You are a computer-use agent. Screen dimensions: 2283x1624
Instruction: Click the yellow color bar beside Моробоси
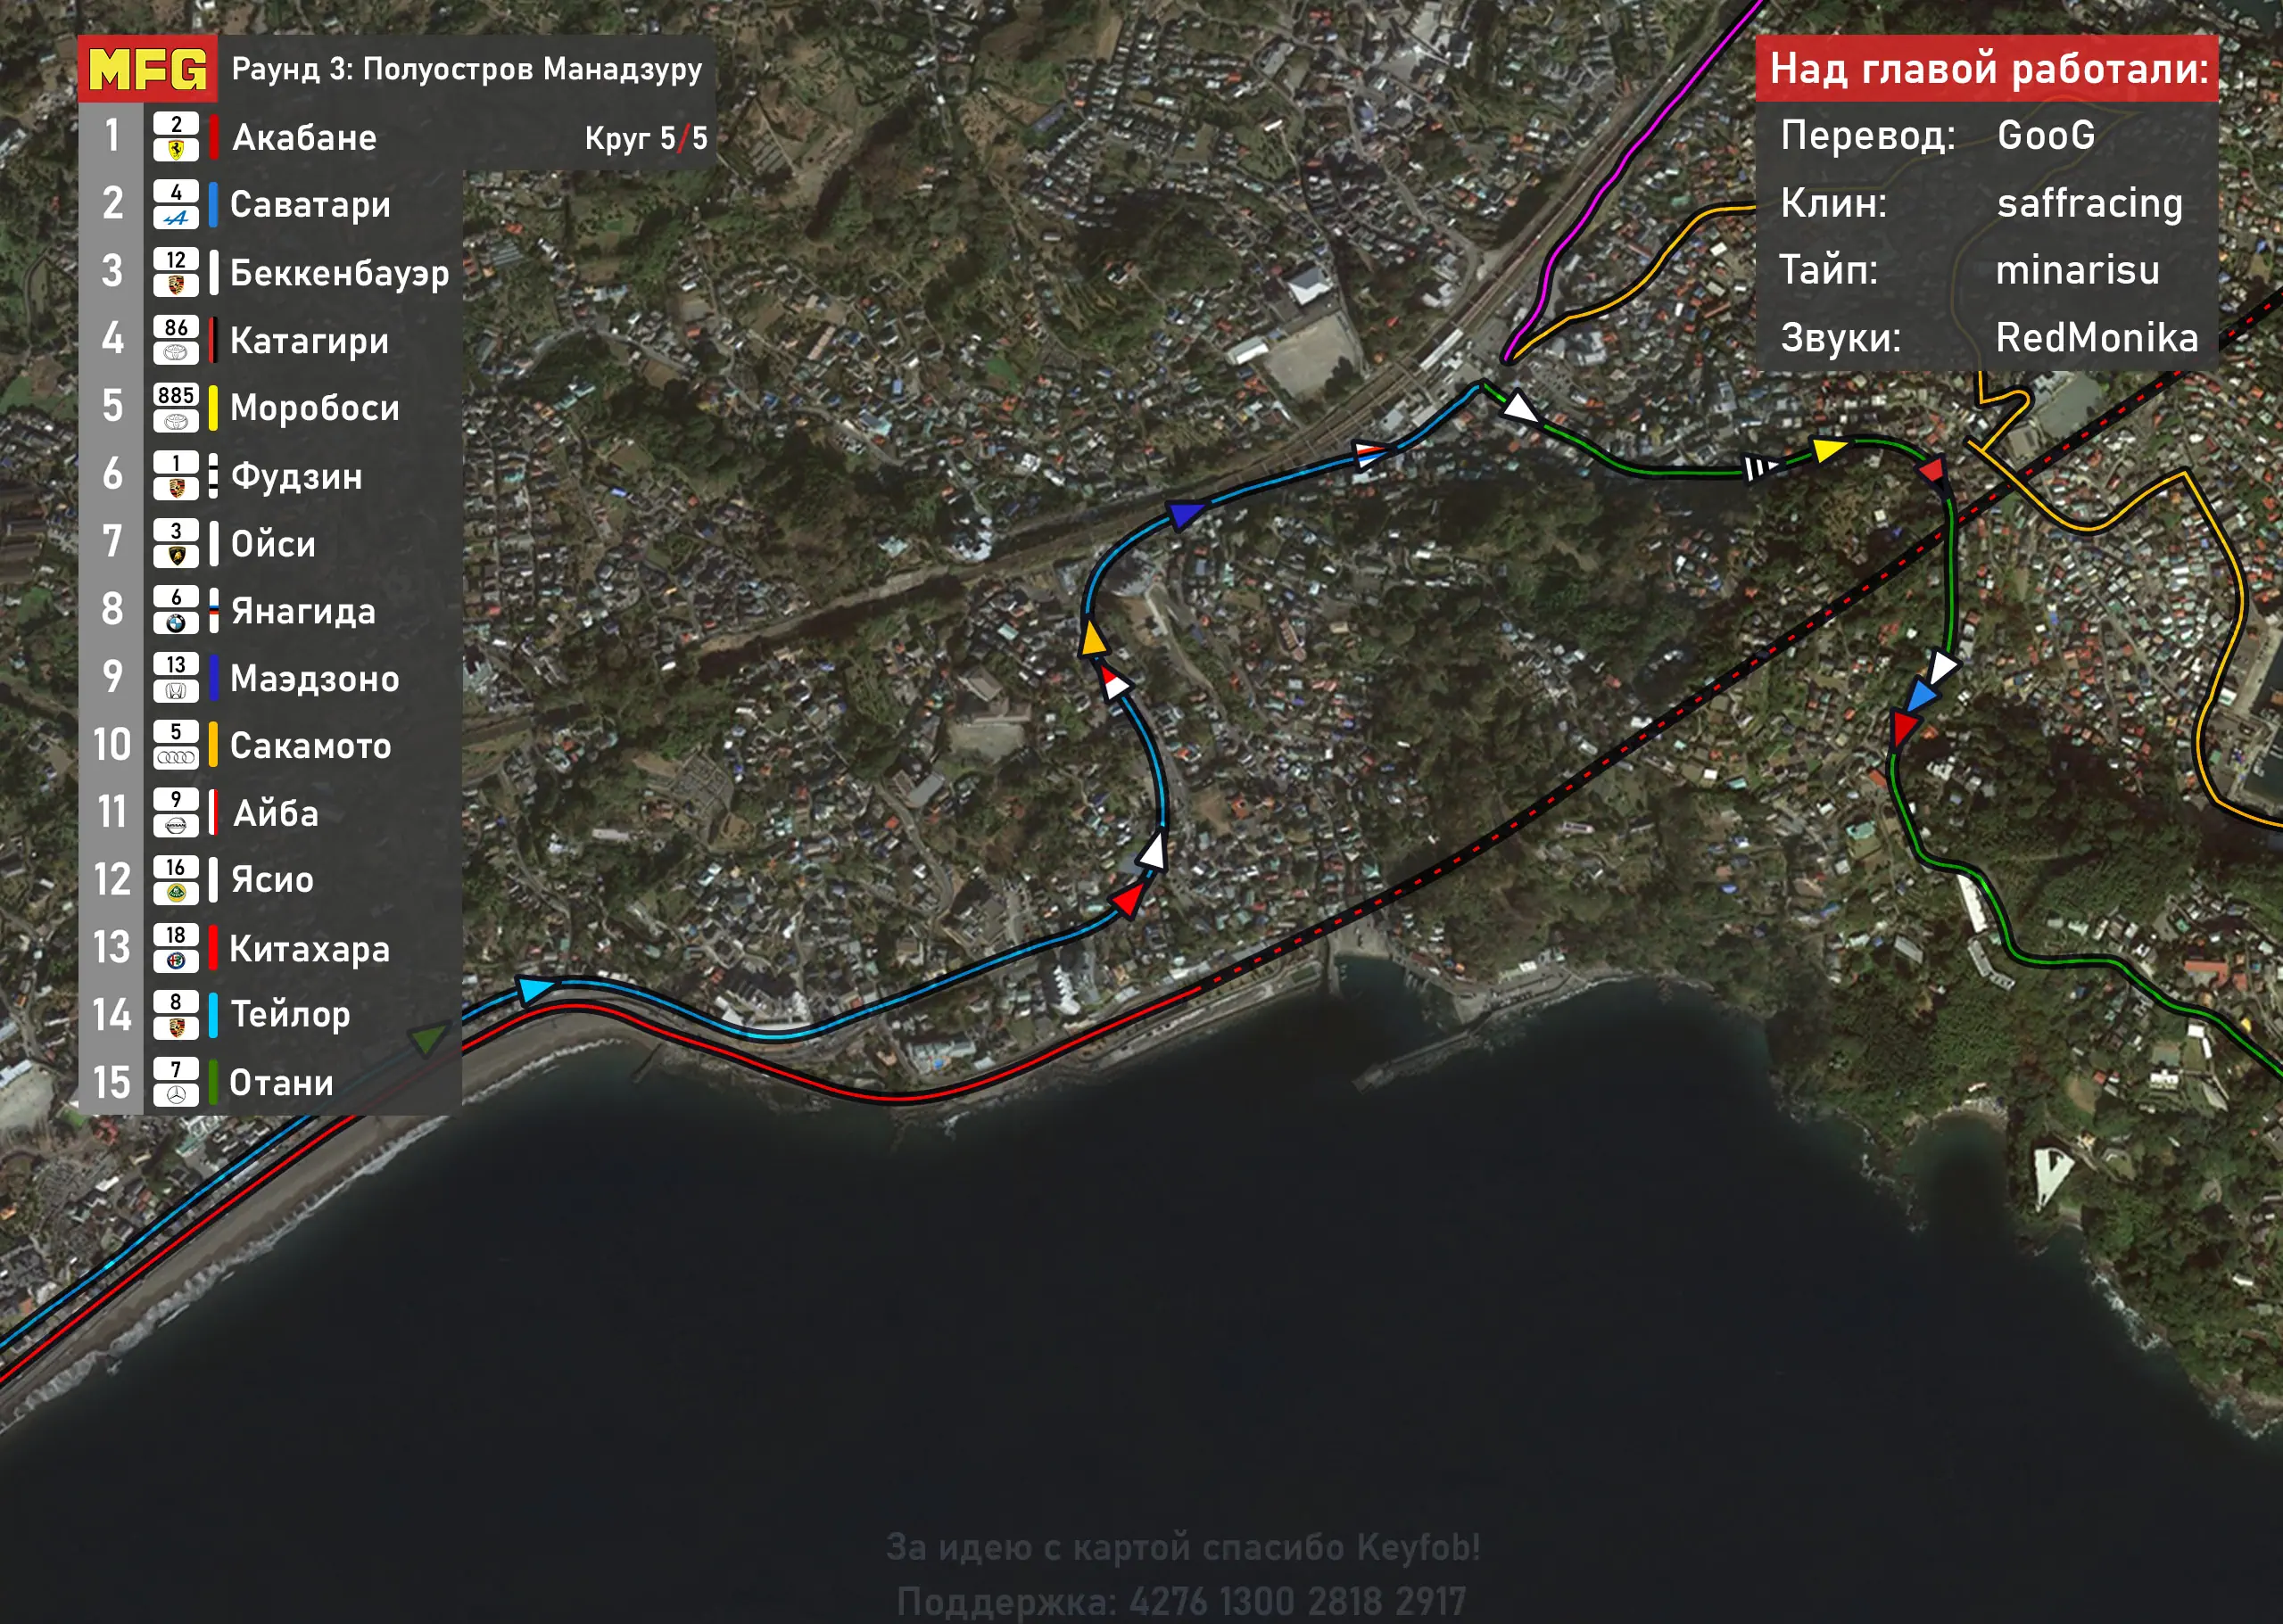point(213,407)
